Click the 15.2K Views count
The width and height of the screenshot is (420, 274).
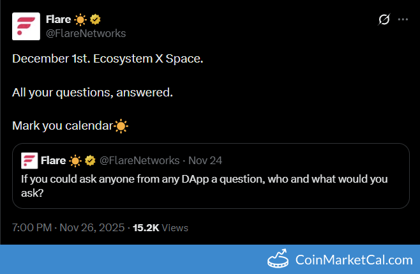click(160, 227)
